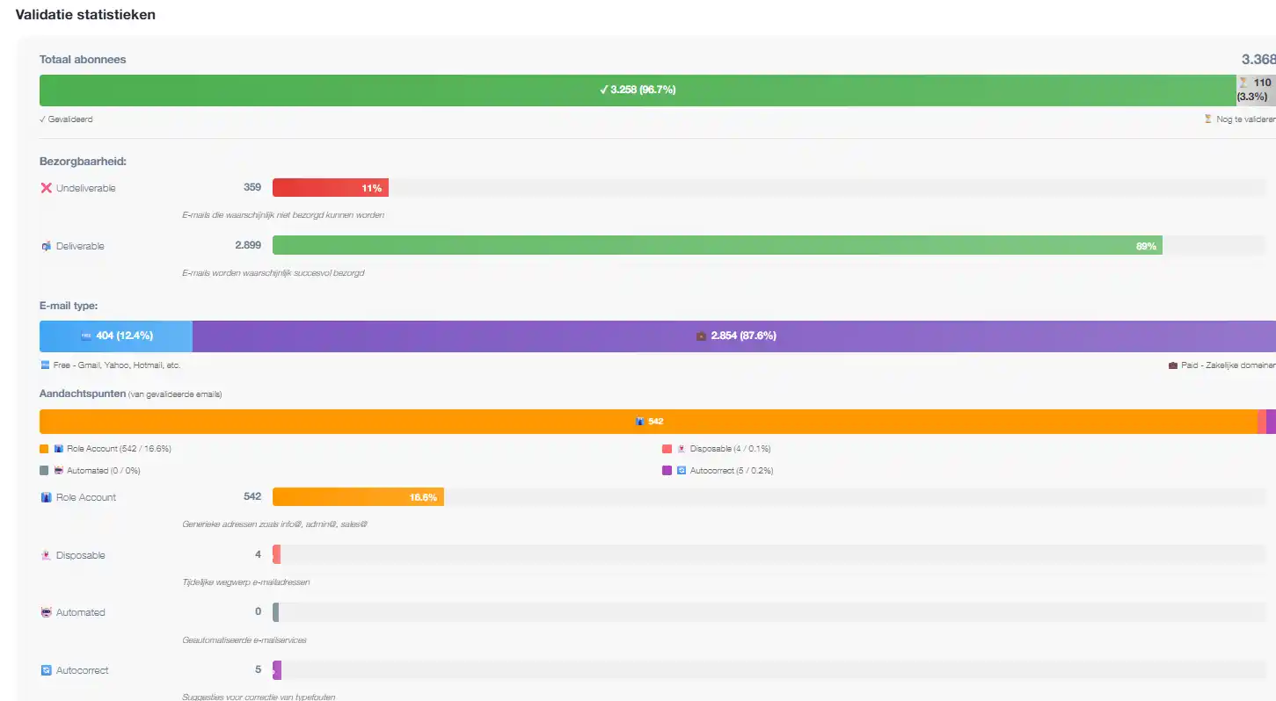Click the Free icon before 'Free - Gmail, Yahoo, Hotmail'

pos(45,365)
